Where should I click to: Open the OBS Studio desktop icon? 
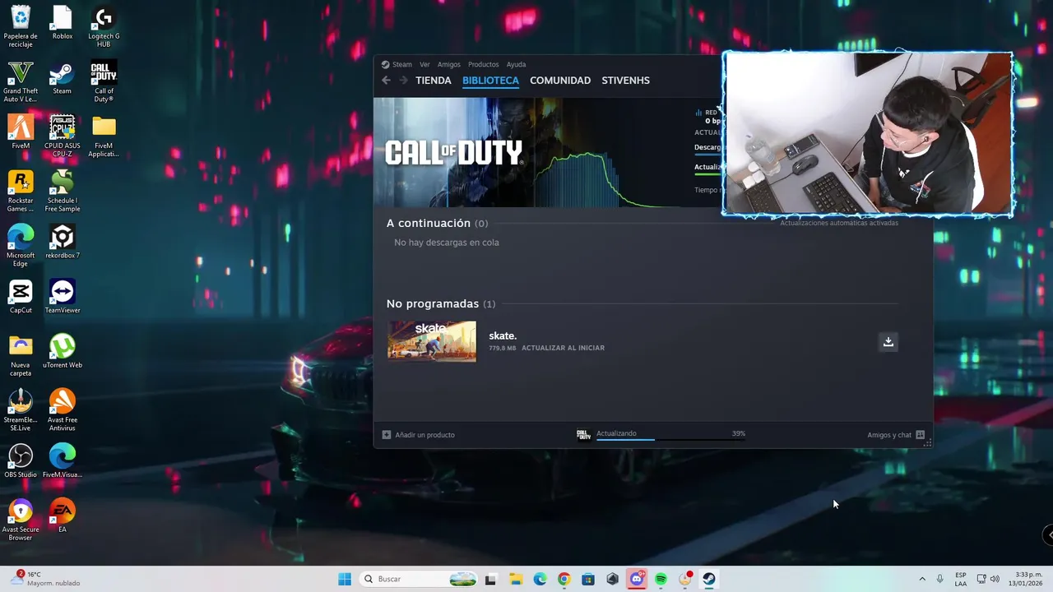[21, 461]
